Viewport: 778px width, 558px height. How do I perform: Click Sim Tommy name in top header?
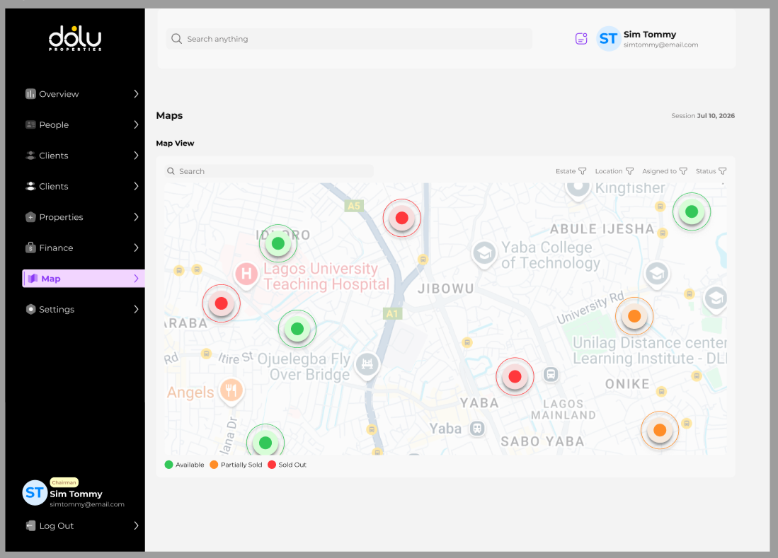(649, 34)
